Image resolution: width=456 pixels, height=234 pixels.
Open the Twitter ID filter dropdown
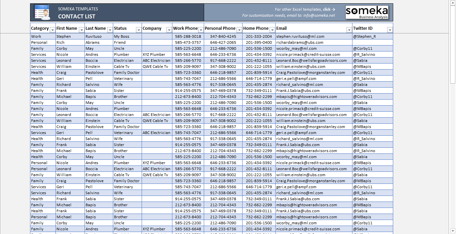point(390,29)
